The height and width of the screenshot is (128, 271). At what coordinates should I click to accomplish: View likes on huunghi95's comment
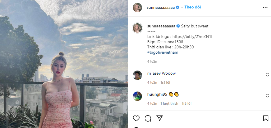169,104
